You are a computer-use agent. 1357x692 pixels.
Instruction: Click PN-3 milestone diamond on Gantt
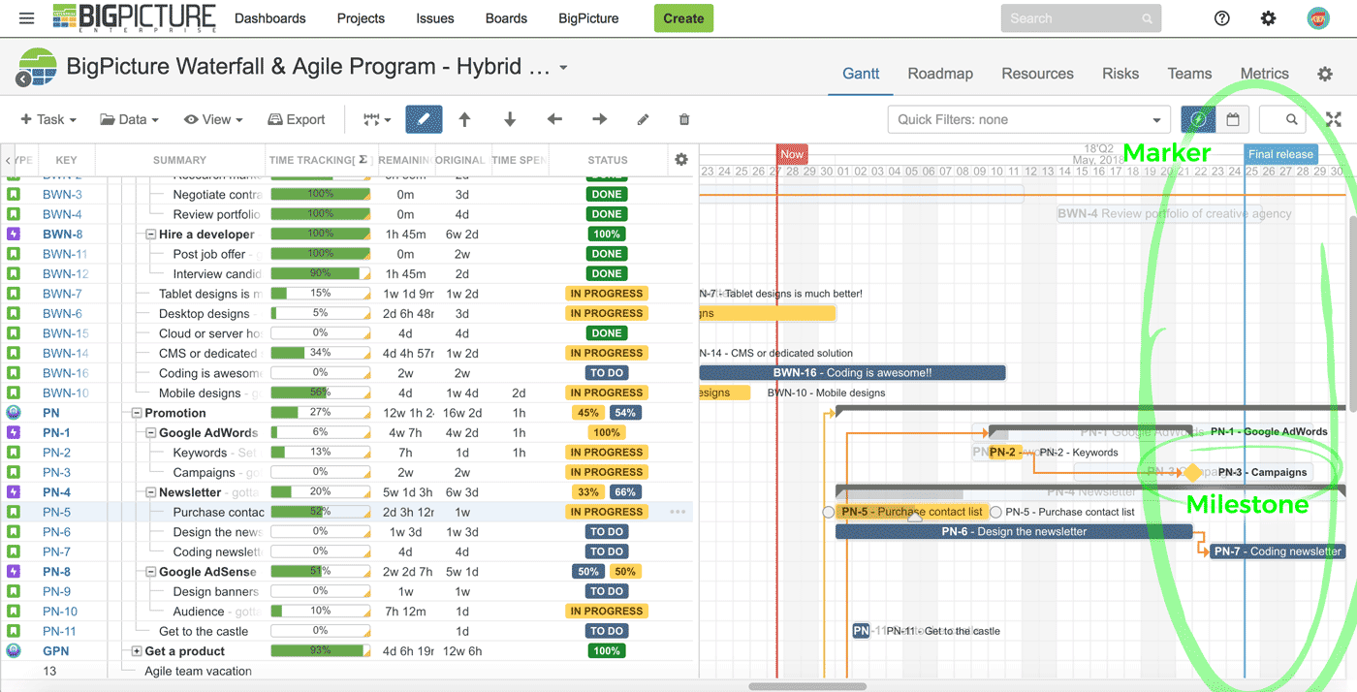pos(1193,472)
